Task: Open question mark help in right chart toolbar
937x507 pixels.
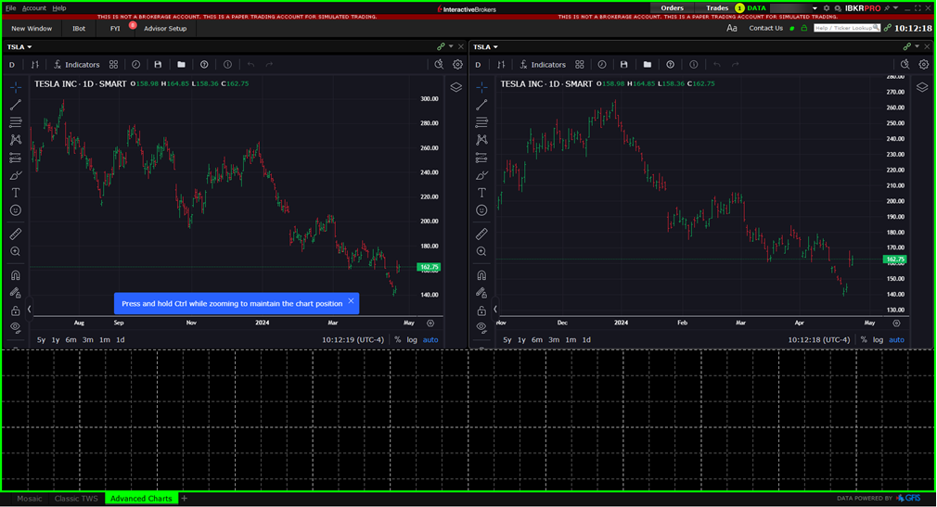Action: (x=671, y=65)
